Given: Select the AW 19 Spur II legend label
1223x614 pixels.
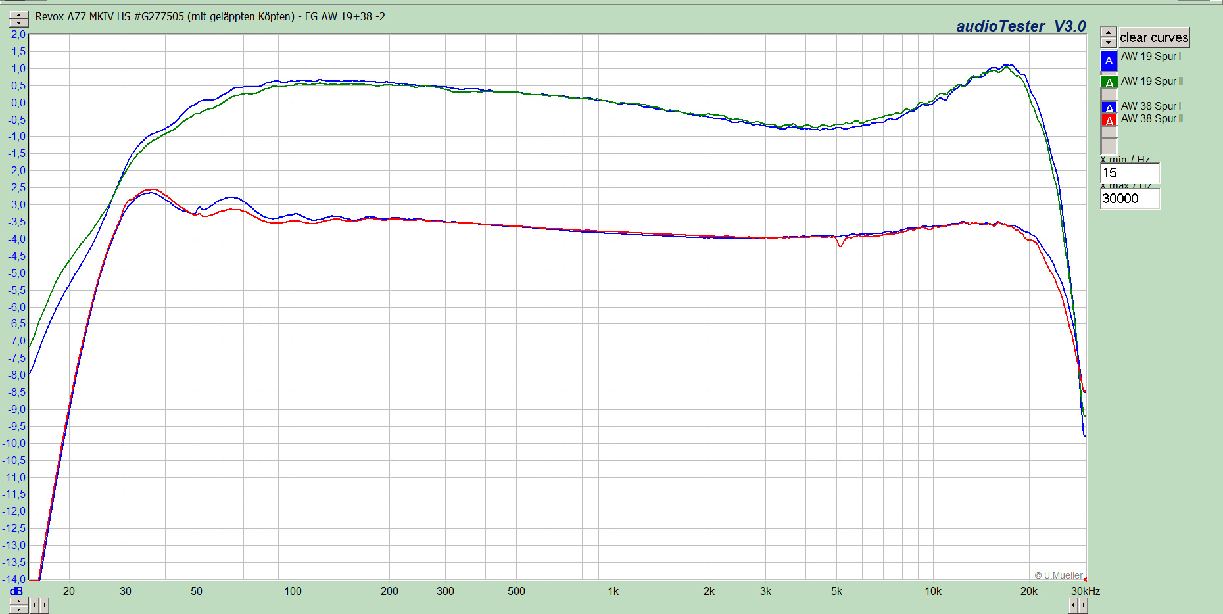Looking at the screenshot, I should click(x=1152, y=82).
